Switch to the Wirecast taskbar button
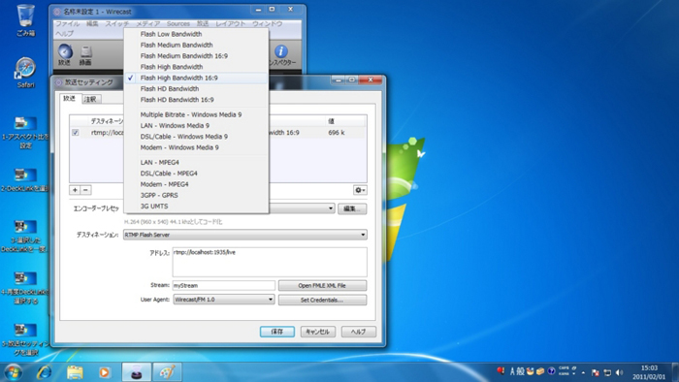The image size is (679, 382). [137, 372]
